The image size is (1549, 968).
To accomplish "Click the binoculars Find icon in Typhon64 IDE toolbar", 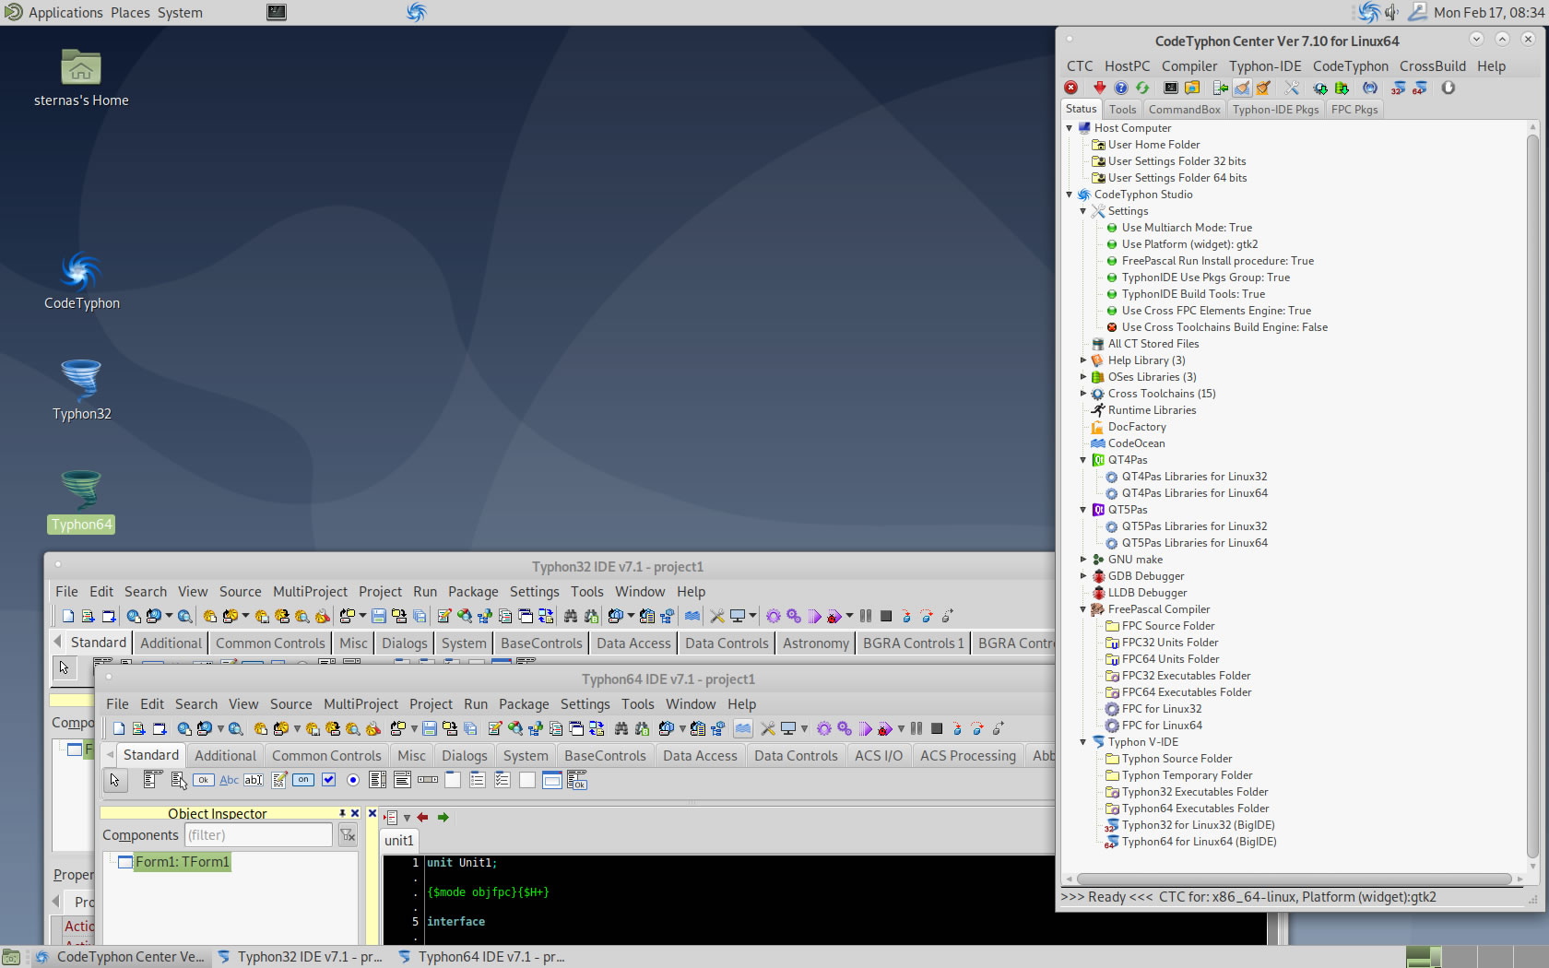I will click(x=621, y=728).
